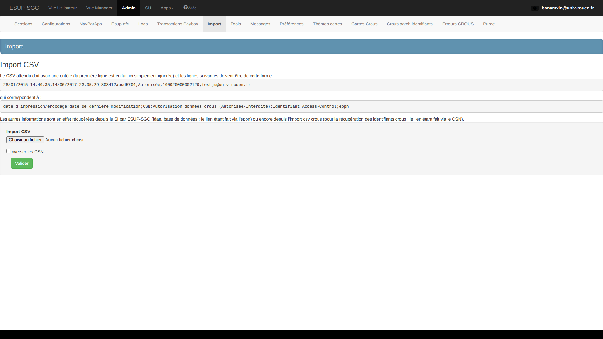Open the Tools admin tab
Image resolution: width=603 pixels, height=339 pixels.
[x=236, y=24]
